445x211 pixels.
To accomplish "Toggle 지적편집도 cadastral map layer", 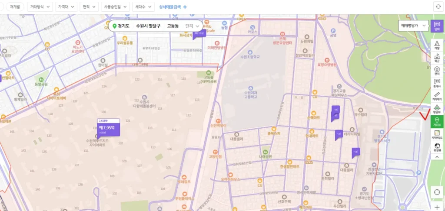I will pyautogui.click(x=437, y=135).
